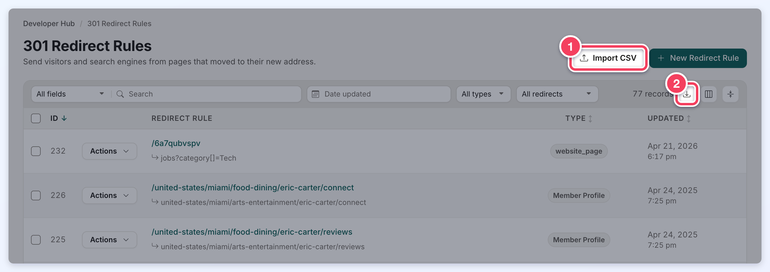
Task: Sort by the TYPE column arrows
Action: (x=590, y=118)
